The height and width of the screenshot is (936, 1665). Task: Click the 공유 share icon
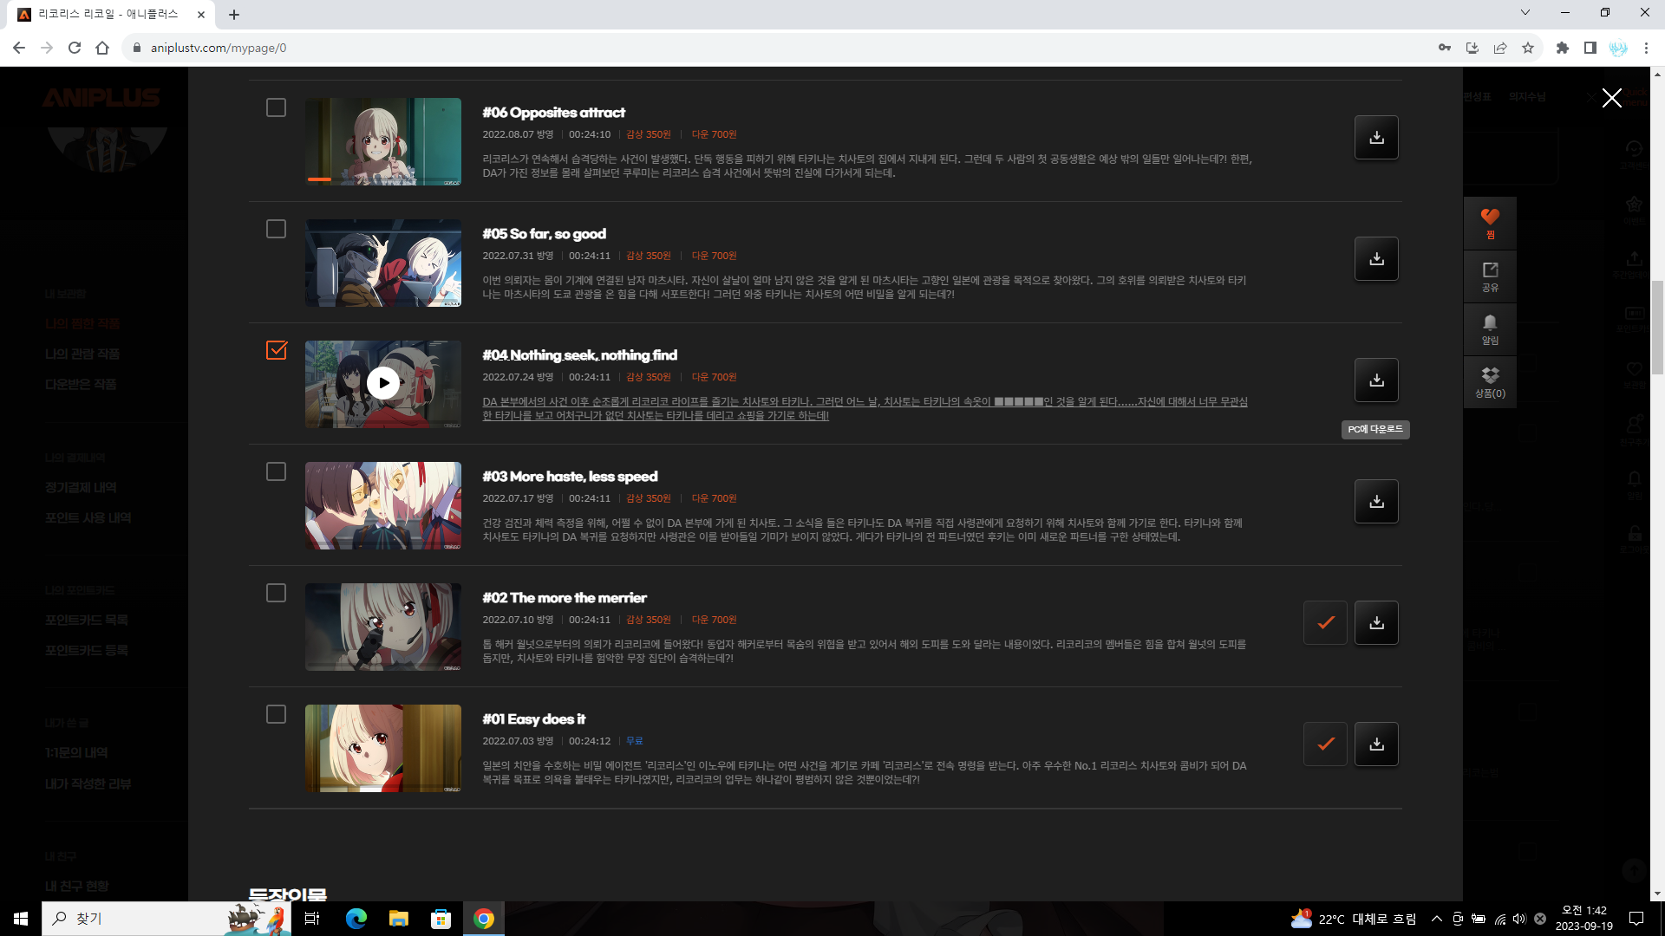coord(1490,276)
